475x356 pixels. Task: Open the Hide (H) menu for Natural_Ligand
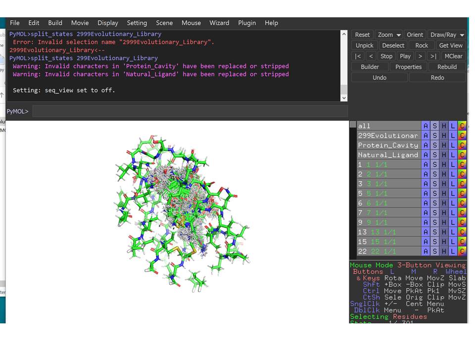(444, 155)
